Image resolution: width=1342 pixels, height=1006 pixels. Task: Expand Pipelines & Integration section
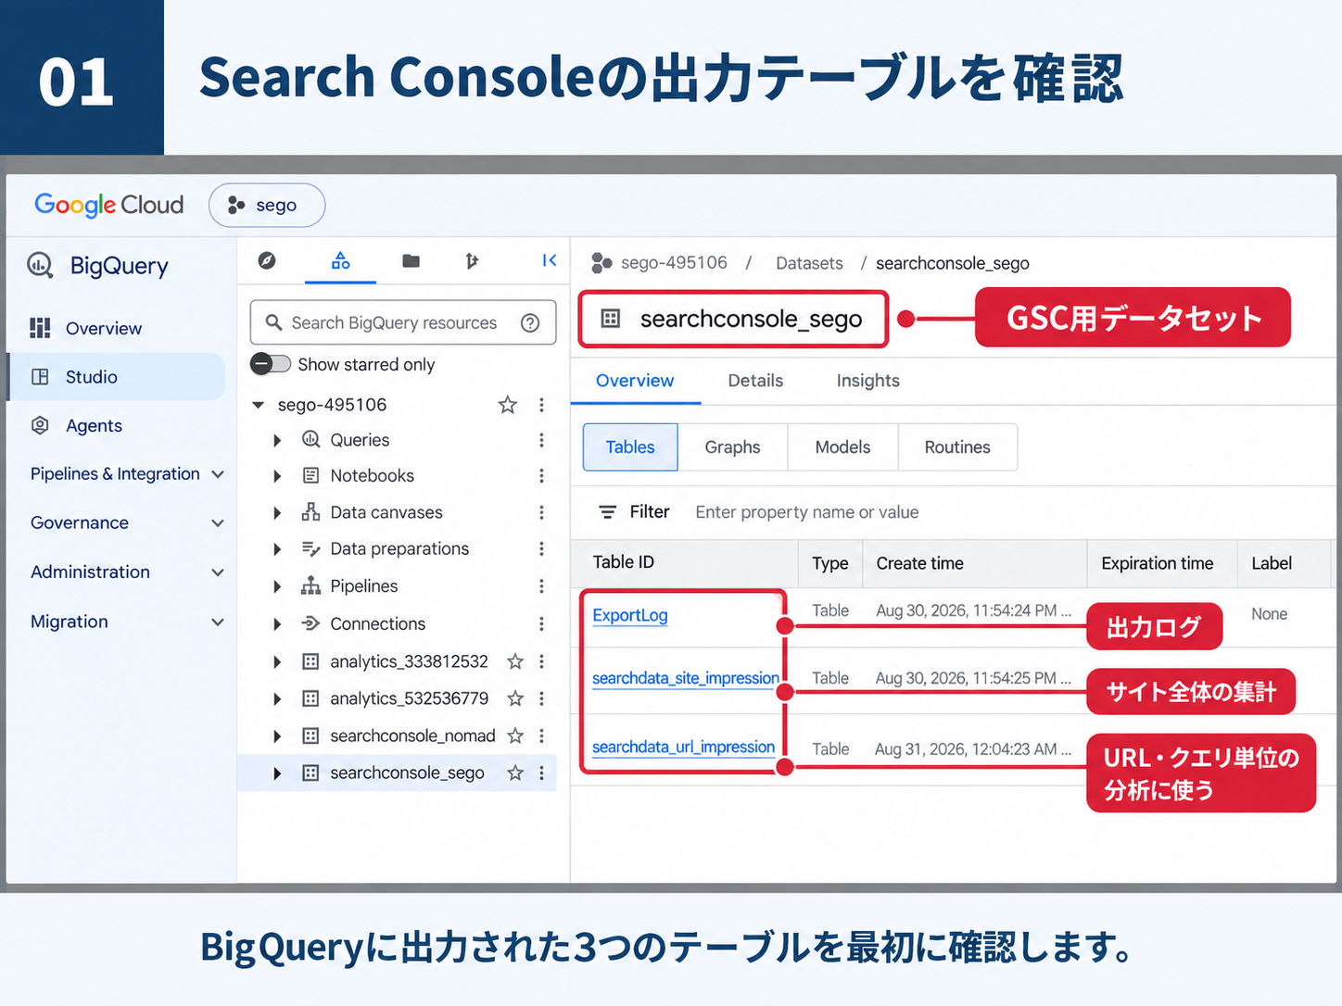127,474
